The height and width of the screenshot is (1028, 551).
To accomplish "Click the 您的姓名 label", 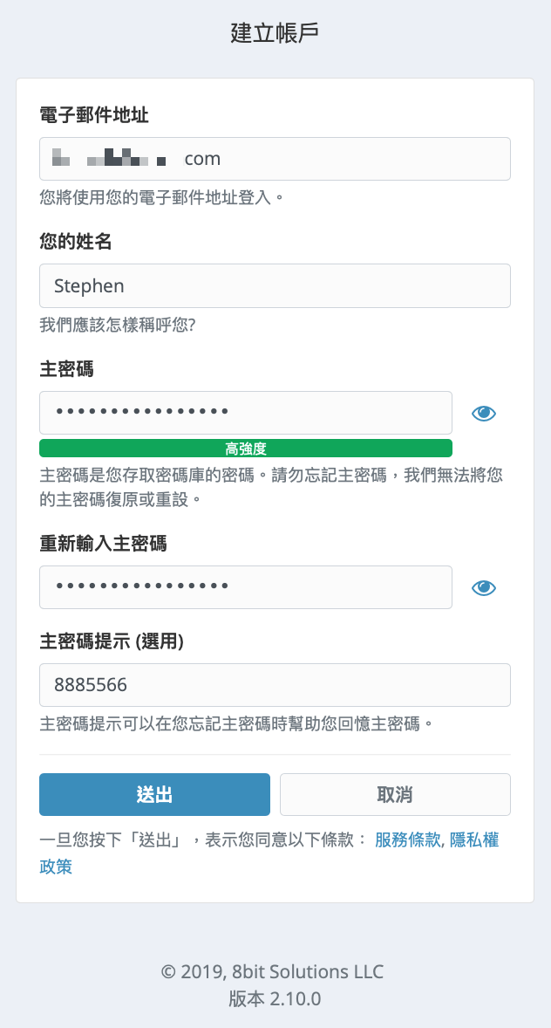I will [75, 243].
